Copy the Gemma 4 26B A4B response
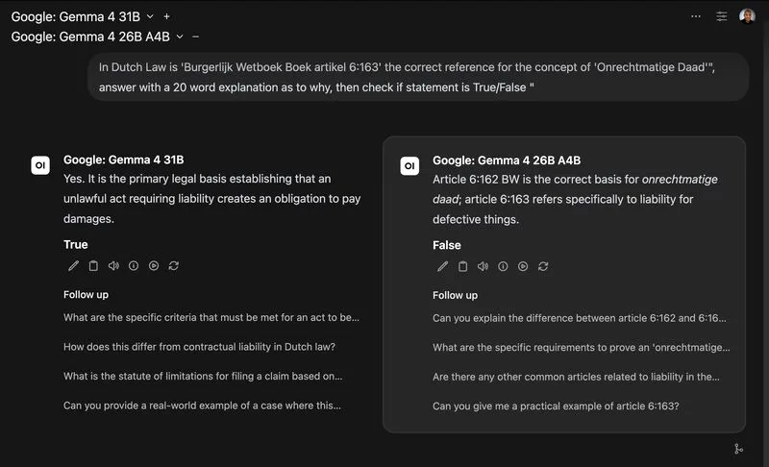The height and width of the screenshot is (467, 769). point(462,266)
